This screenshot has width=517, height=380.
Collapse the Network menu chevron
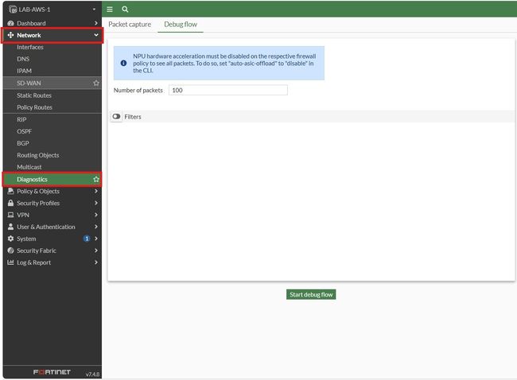coord(96,35)
